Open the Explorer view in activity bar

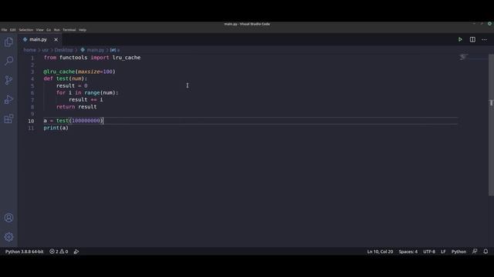point(8,42)
